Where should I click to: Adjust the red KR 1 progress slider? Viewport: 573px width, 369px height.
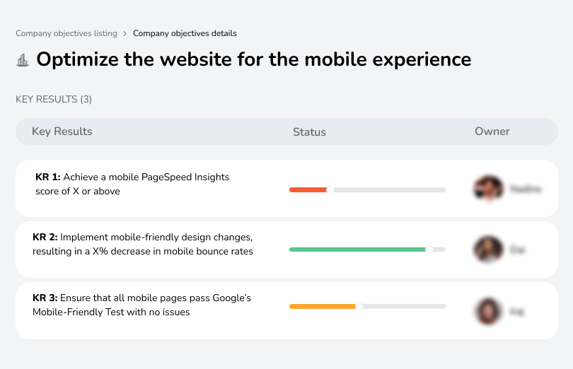[x=330, y=190]
